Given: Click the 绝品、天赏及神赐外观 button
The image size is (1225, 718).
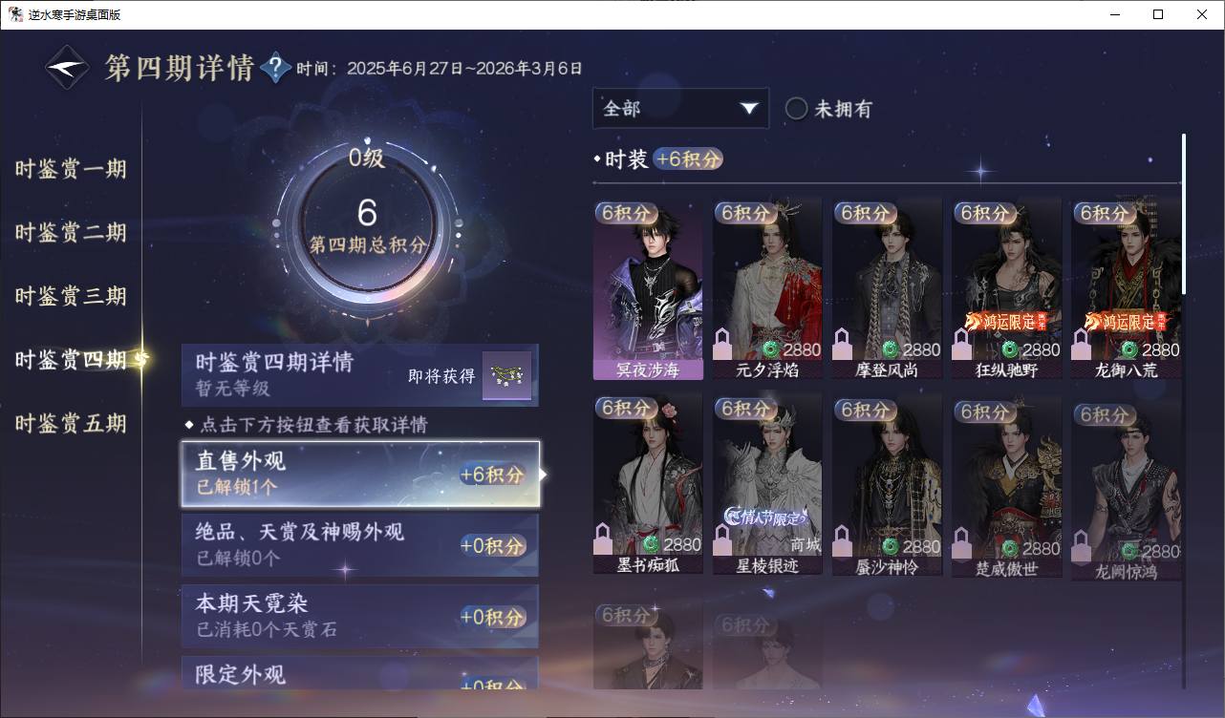Looking at the screenshot, I should (x=360, y=545).
